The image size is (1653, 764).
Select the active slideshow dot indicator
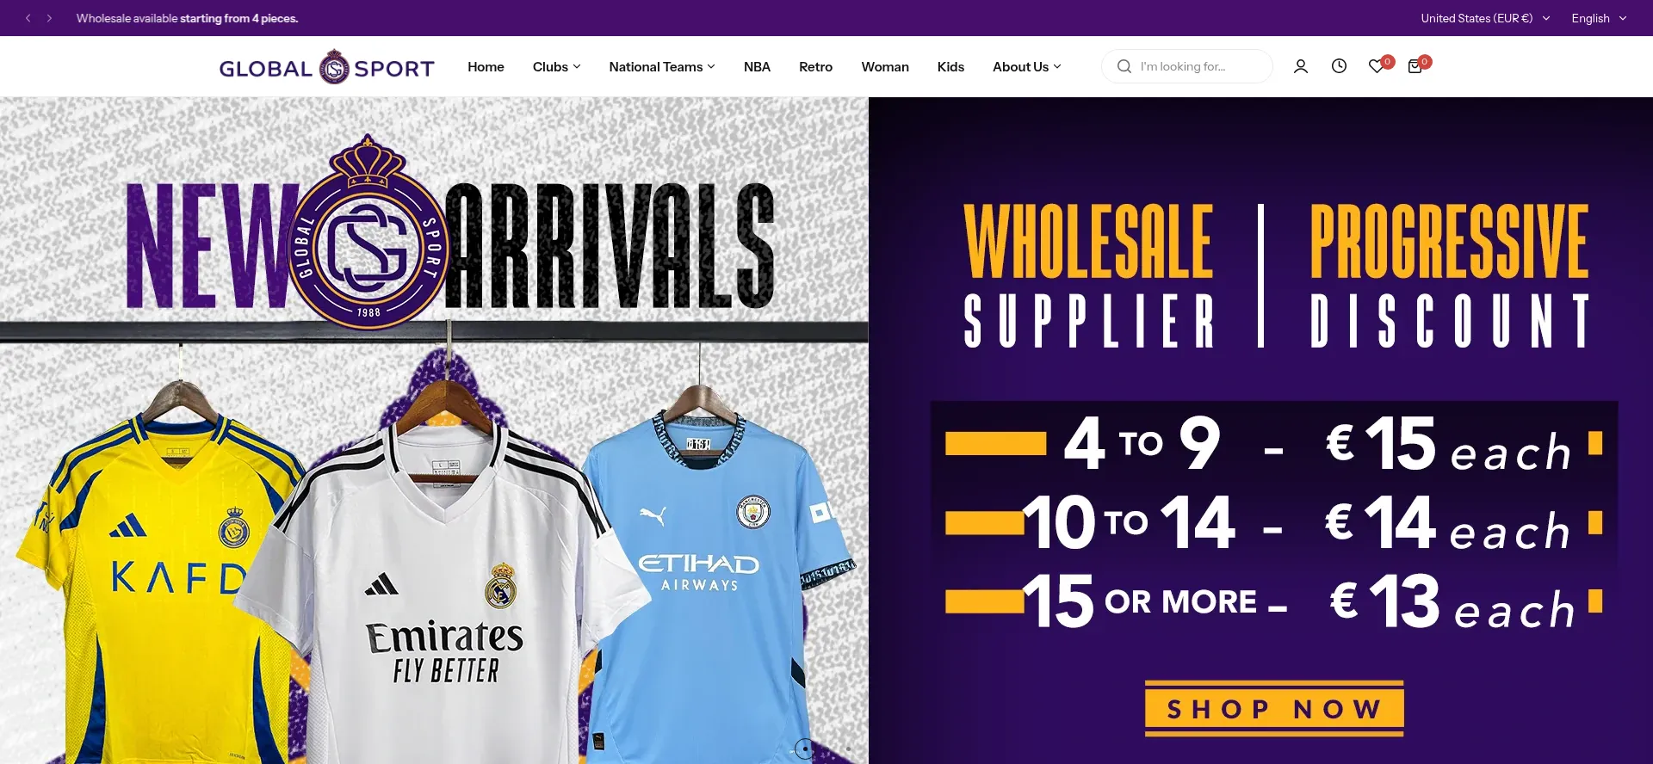[x=804, y=749]
